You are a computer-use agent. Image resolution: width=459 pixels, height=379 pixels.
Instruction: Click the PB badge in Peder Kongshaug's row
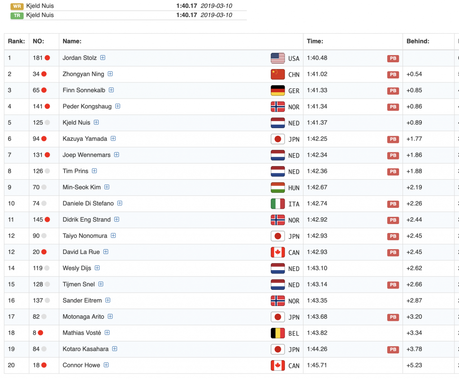[393, 107]
